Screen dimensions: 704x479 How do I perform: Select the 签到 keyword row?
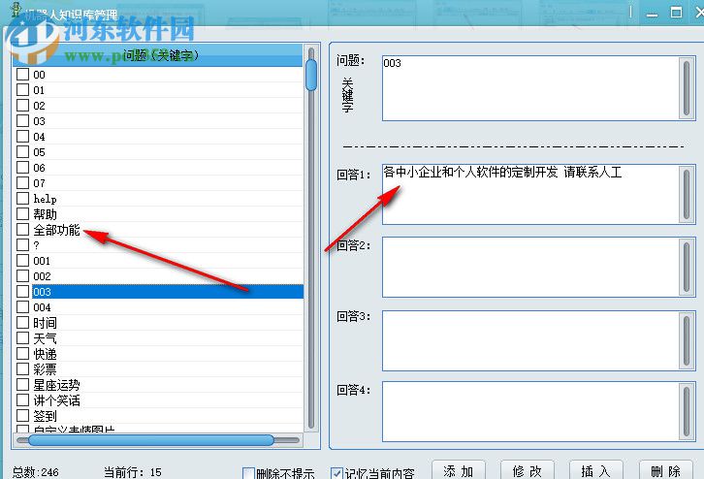[x=158, y=416]
